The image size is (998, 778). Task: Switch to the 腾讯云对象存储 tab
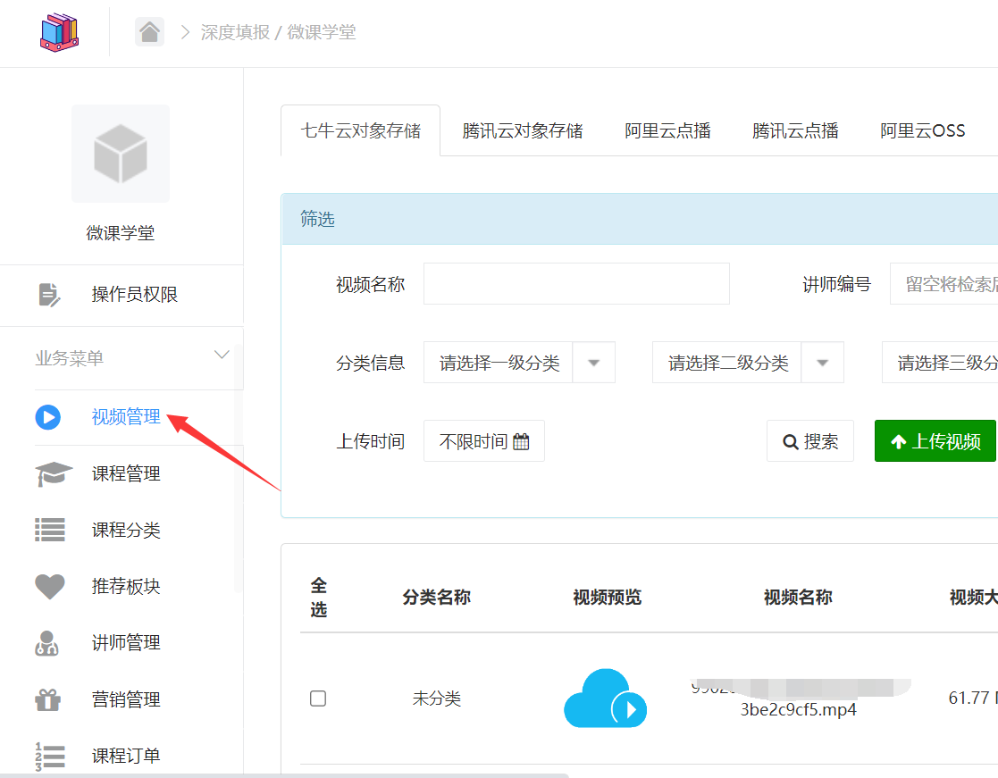pyautogui.click(x=523, y=131)
